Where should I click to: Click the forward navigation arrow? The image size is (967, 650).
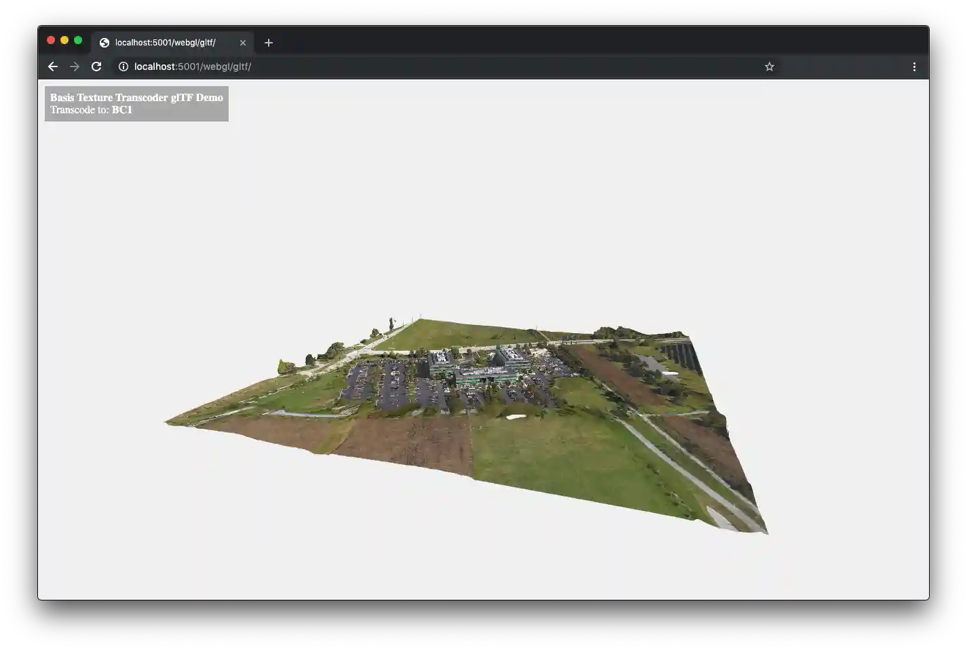click(x=74, y=66)
